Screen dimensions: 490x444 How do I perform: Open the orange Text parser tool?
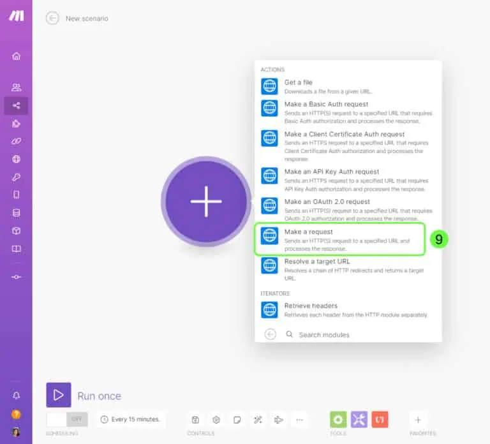click(x=380, y=420)
